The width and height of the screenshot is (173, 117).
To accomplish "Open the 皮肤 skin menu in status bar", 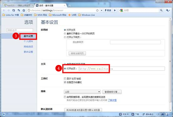I will (x=124, y=114).
